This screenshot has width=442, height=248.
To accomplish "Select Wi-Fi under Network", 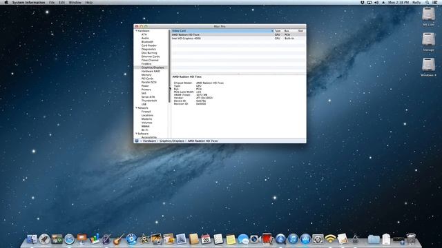I will pyautogui.click(x=144, y=130).
